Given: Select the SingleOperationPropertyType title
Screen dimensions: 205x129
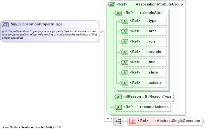Looking at the screenshot, I should coord(37,24).
